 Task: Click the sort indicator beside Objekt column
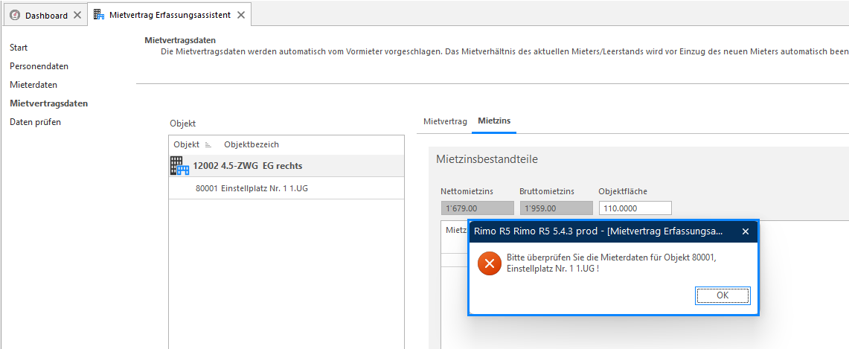208,145
